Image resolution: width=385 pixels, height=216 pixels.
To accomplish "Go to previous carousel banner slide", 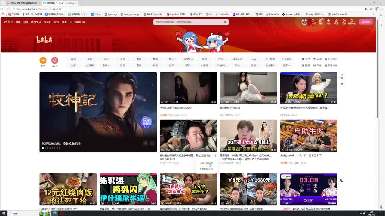I will (146, 143).
